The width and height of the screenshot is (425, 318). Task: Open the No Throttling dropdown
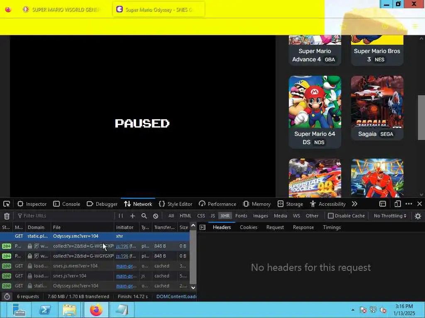tap(390, 216)
